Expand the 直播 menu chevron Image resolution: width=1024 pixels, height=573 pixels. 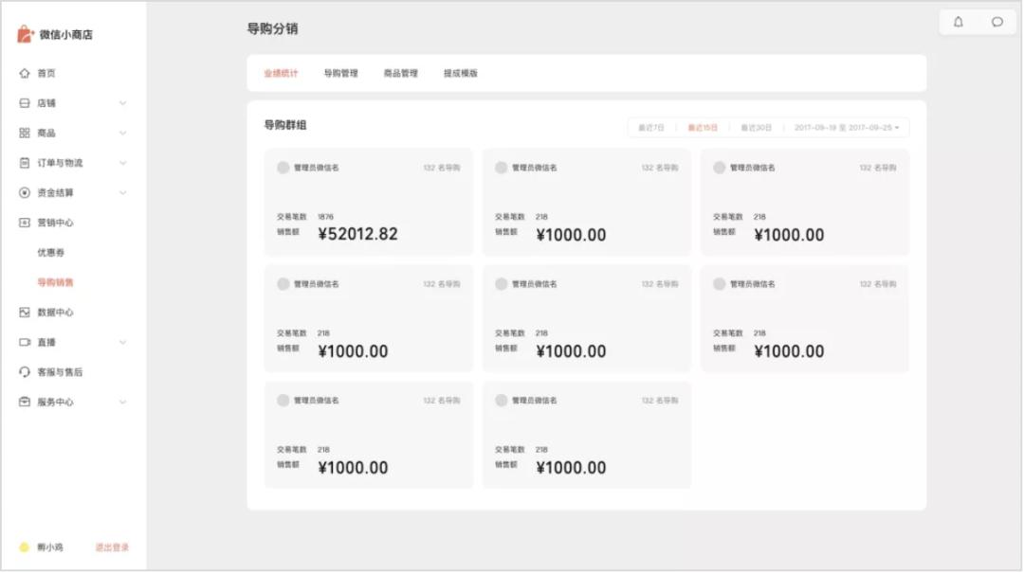pyautogui.click(x=122, y=343)
